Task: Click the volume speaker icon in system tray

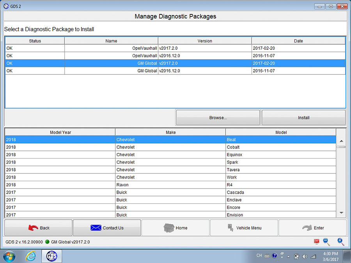Action: pos(305,256)
